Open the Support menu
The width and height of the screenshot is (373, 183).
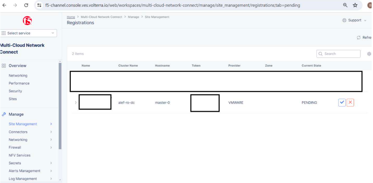(355, 20)
